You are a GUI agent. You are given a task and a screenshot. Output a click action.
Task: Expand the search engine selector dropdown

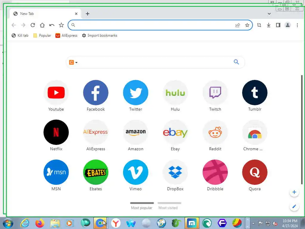pyautogui.click(x=73, y=62)
